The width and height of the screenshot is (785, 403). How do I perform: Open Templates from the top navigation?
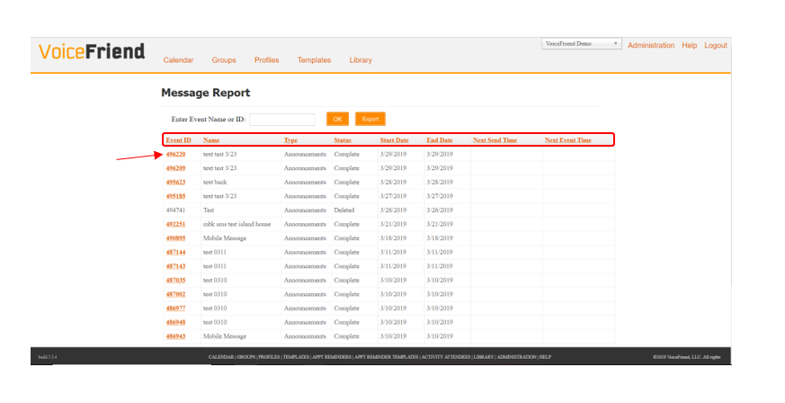[x=314, y=60]
